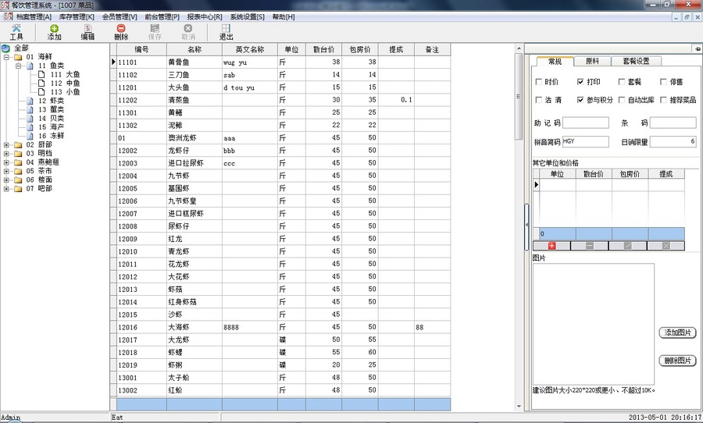Click the 包房价 column header in main table

click(x=360, y=49)
